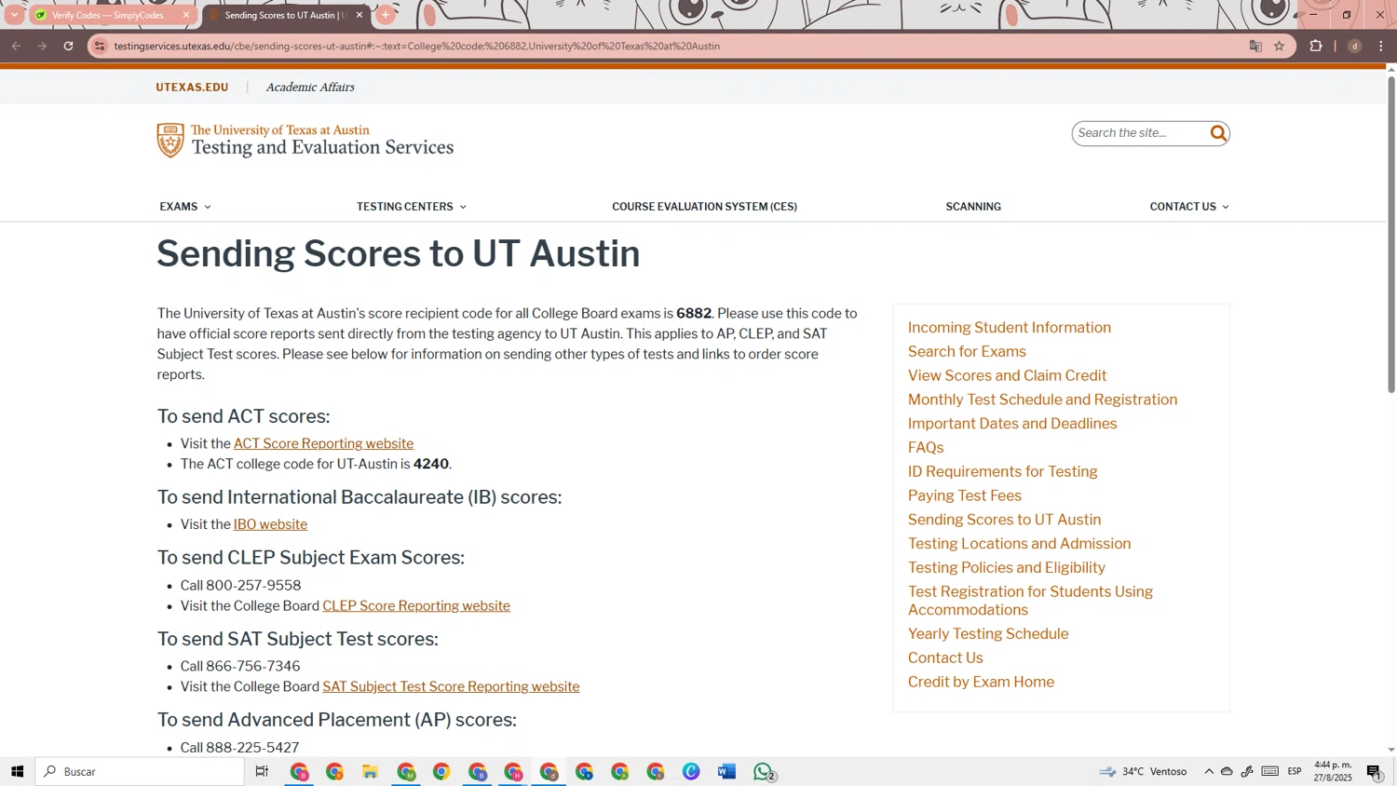Select the Sending Scores to UT Austin tab
The height and width of the screenshot is (786, 1397).
(x=284, y=15)
